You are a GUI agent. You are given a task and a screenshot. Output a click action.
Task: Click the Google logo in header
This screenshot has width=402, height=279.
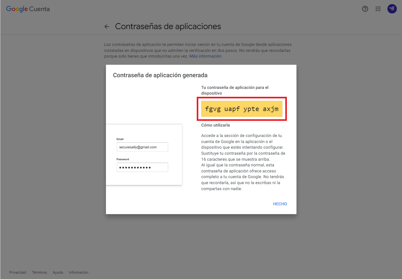17,9
